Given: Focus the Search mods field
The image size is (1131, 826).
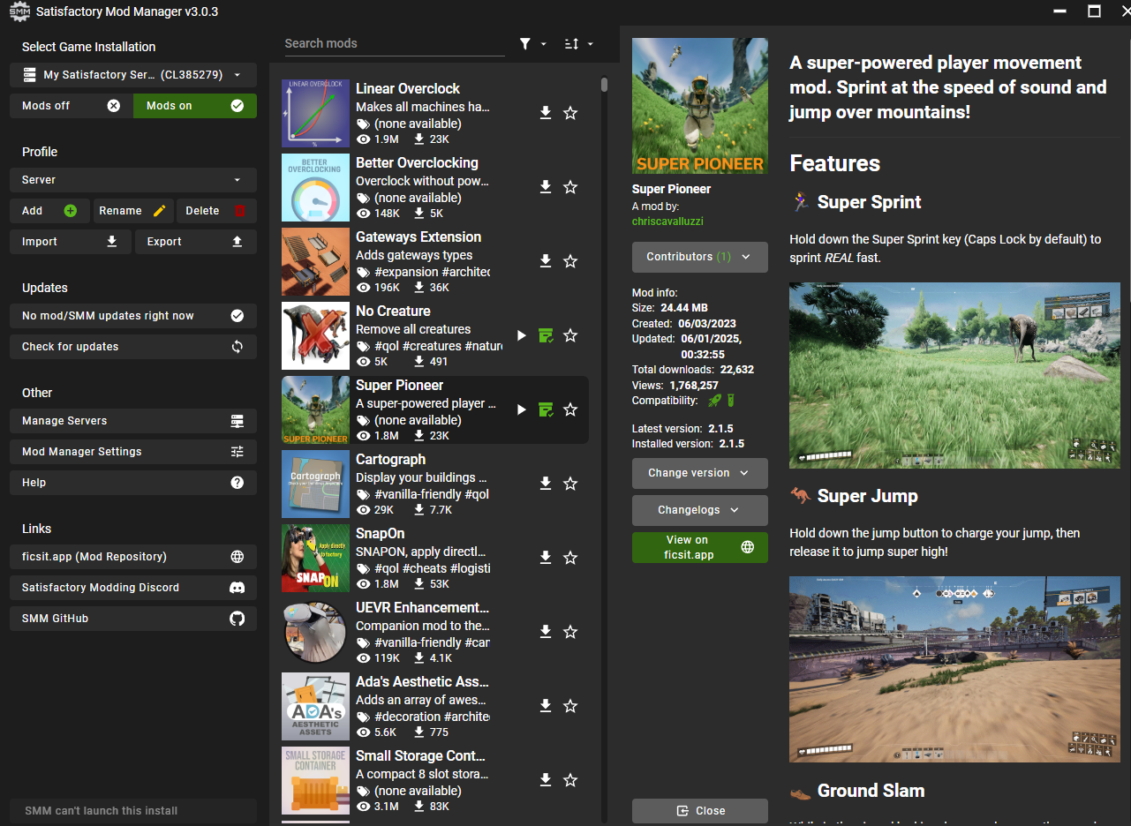Looking at the screenshot, I should [395, 43].
